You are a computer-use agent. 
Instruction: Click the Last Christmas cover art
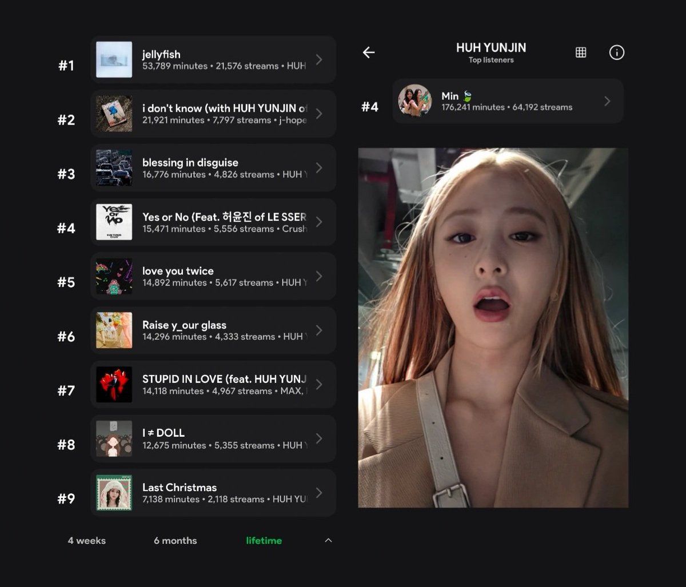(x=114, y=493)
